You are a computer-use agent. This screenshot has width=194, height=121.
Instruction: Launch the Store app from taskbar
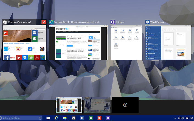click(x=74, y=118)
